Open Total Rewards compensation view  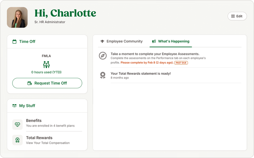click(47, 140)
